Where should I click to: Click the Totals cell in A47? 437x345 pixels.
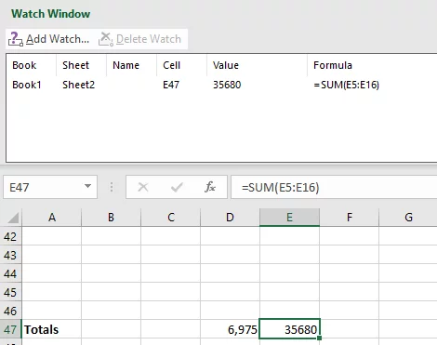[x=52, y=329]
